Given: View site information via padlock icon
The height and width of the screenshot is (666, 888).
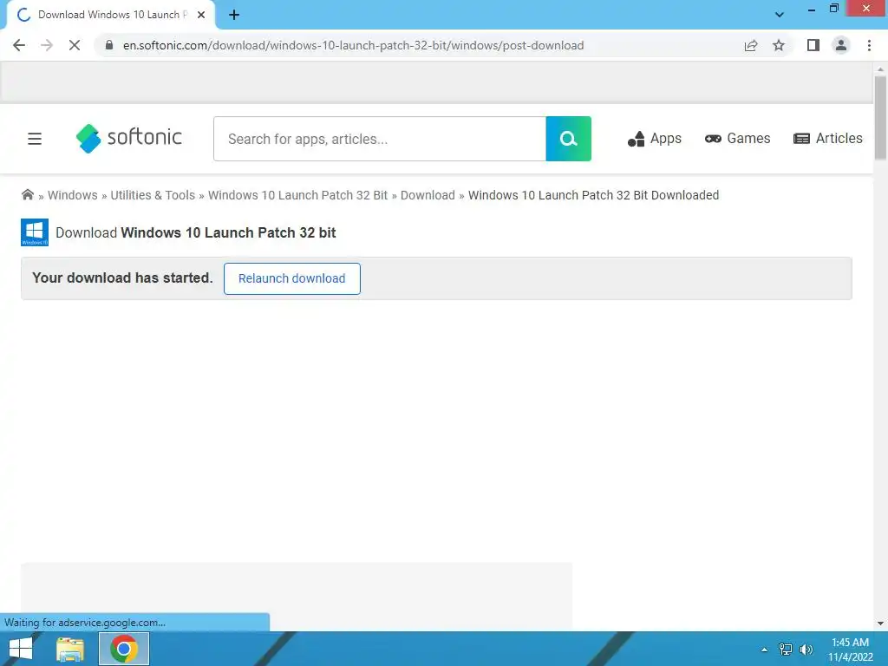Looking at the screenshot, I should pos(109,45).
